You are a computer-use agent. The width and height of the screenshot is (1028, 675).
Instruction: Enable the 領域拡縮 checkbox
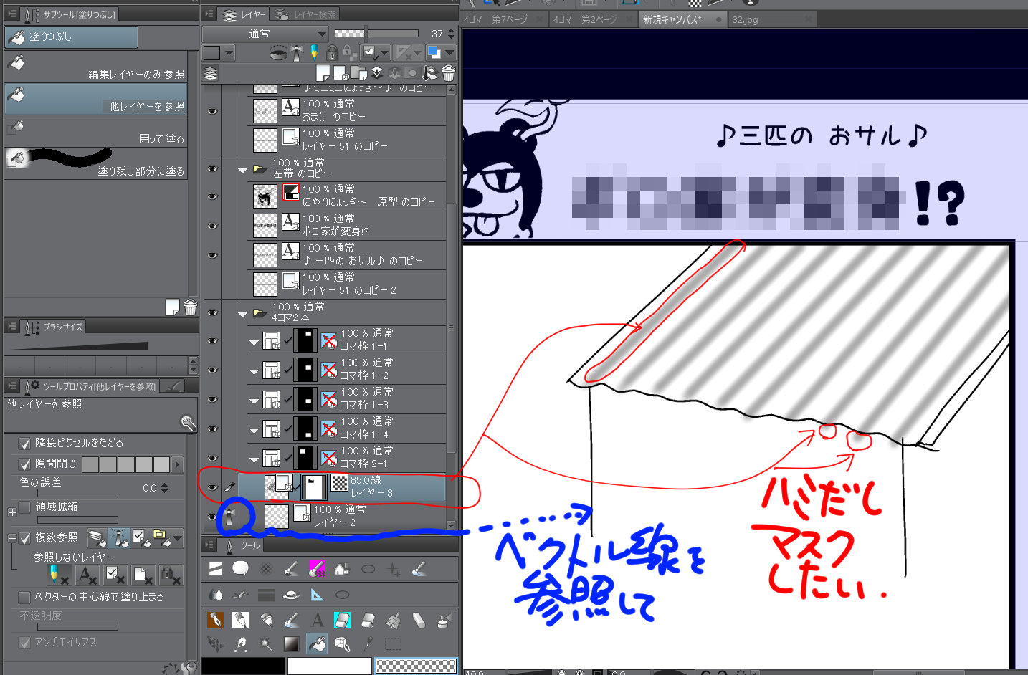point(24,507)
